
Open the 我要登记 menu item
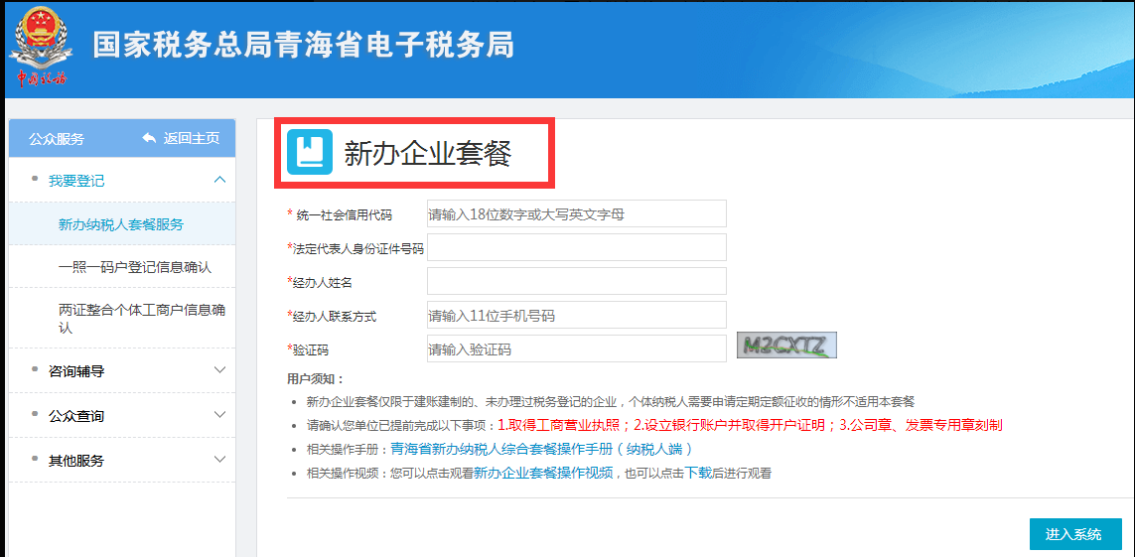pos(76,181)
